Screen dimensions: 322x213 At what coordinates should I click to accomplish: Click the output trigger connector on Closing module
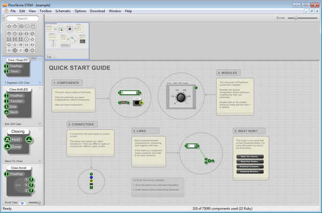click(x=29, y=140)
